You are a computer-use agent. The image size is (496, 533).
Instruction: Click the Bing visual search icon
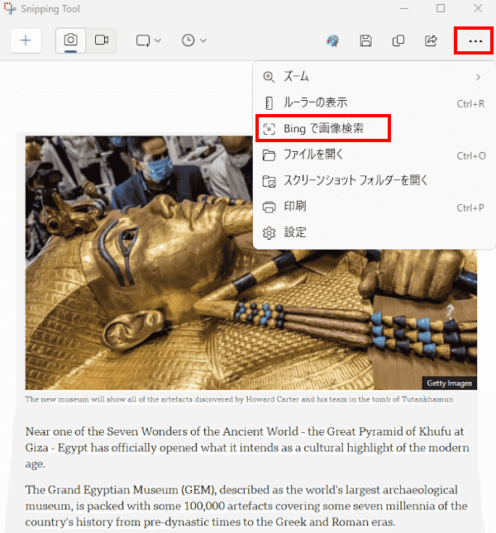click(x=269, y=129)
